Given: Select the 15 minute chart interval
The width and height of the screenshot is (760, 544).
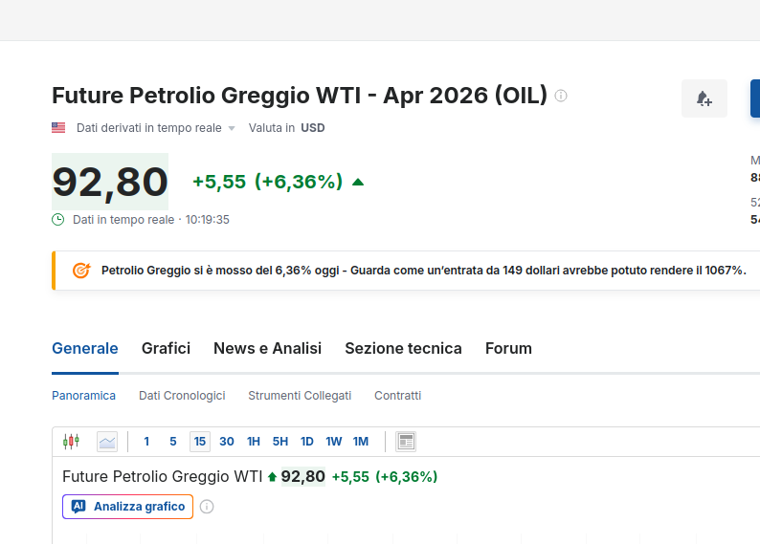Looking at the screenshot, I should [200, 442].
